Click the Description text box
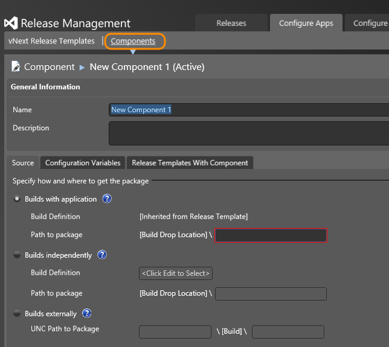 (249, 133)
